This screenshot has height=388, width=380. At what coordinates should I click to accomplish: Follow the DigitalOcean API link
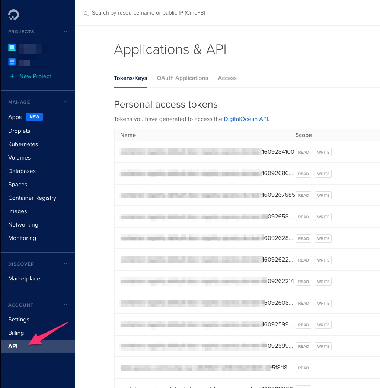pyautogui.click(x=246, y=119)
